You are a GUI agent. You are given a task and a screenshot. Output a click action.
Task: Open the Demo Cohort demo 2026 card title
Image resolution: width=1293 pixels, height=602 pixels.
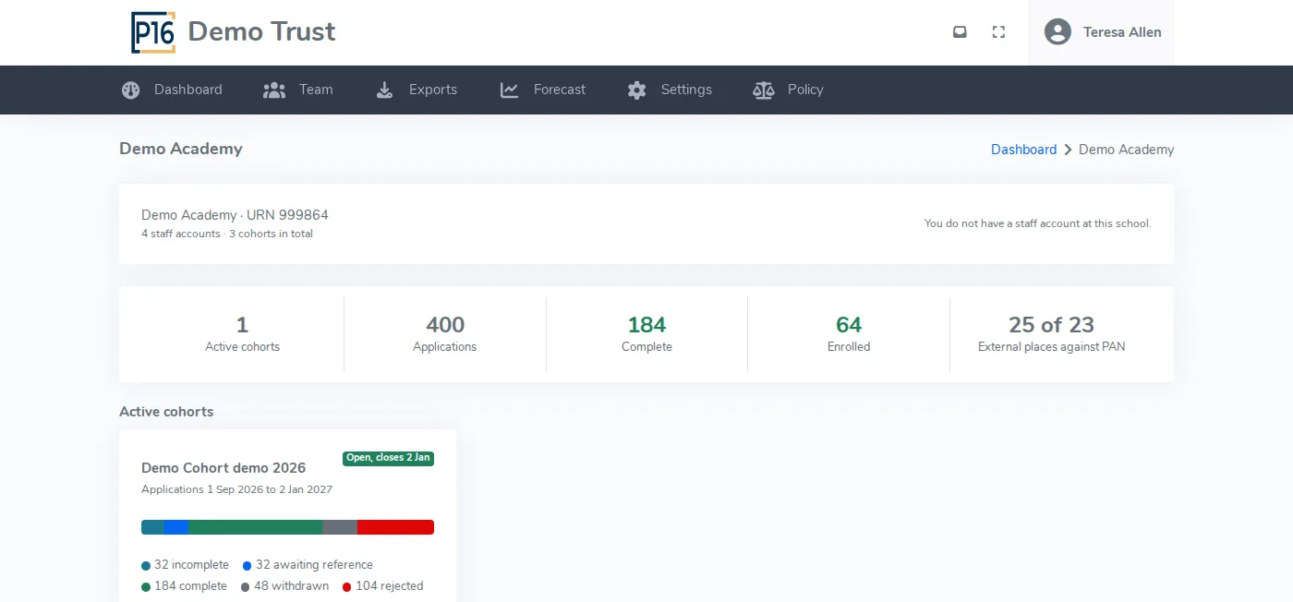click(x=224, y=467)
